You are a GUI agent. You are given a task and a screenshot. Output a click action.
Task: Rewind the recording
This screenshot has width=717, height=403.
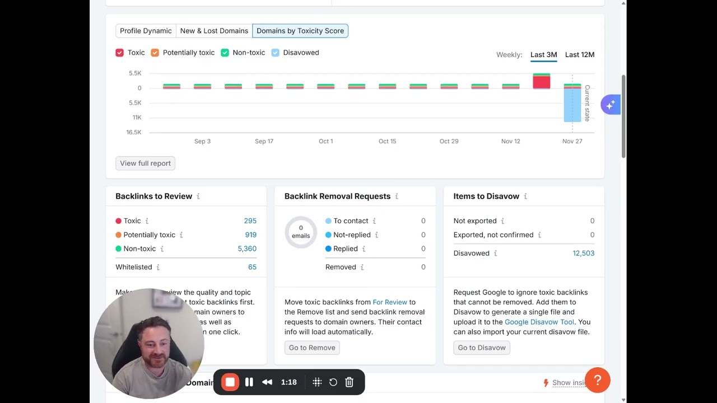click(267, 382)
